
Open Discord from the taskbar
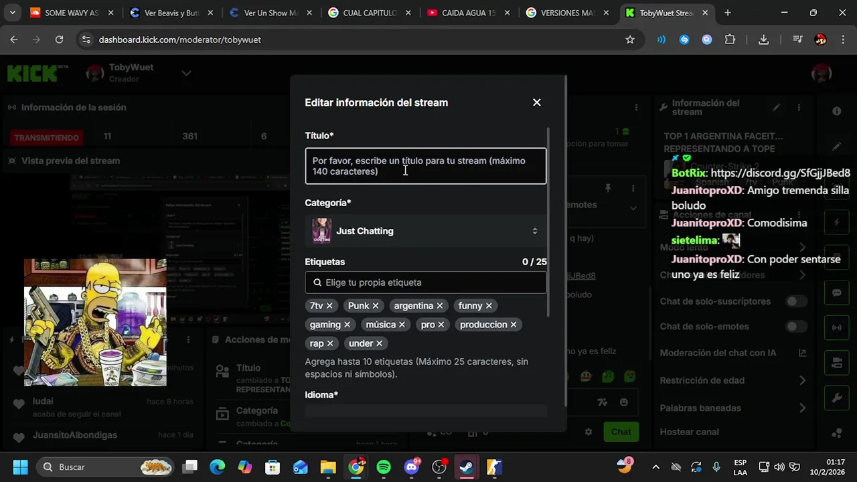coord(412,467)
